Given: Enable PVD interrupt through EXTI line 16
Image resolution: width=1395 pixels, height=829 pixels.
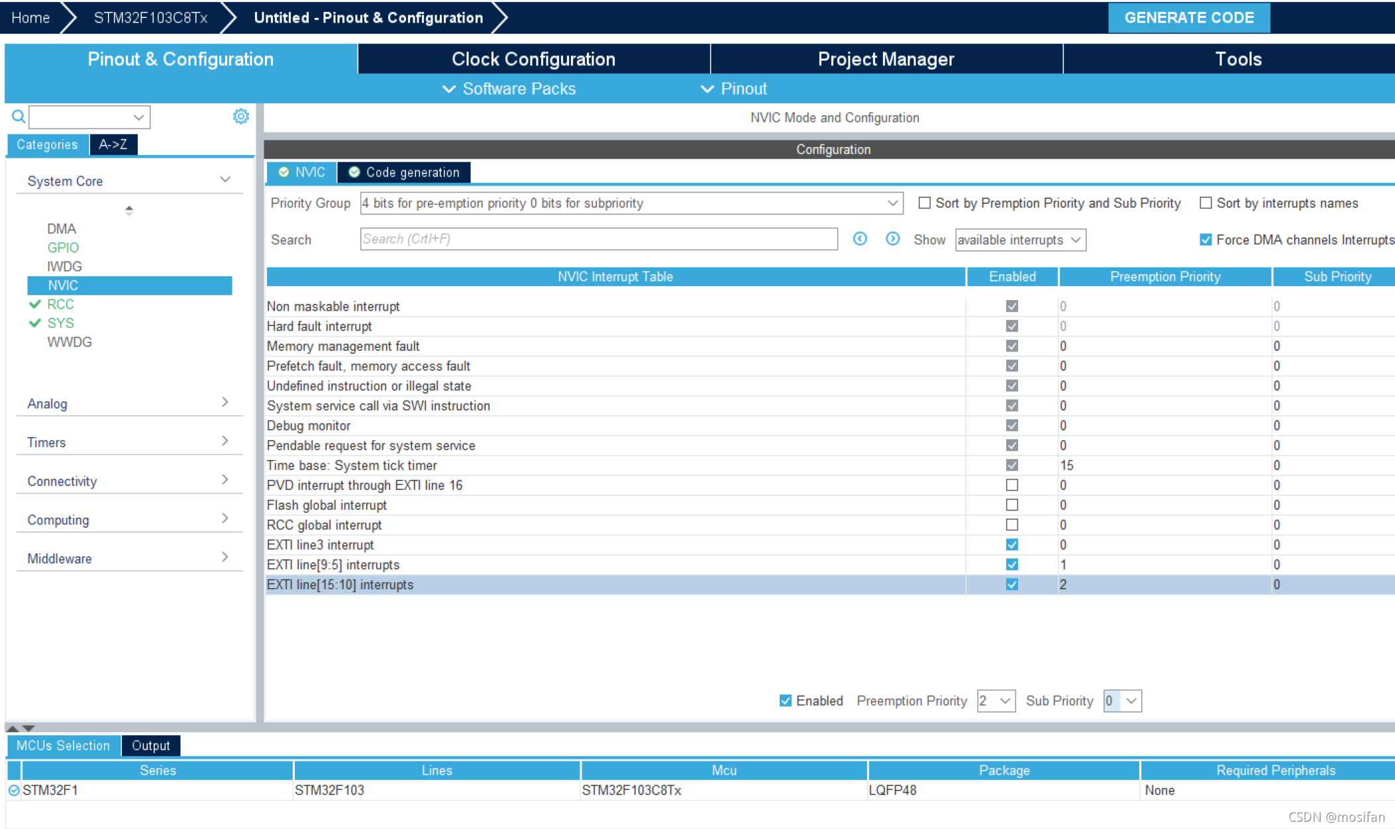Looking at the screenshot, I should pyautogui.click(x=1011, y=485).
